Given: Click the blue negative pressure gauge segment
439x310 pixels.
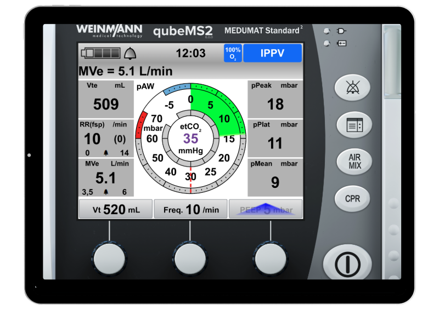Looking at the screenshot, I should (x=176, y=88).
